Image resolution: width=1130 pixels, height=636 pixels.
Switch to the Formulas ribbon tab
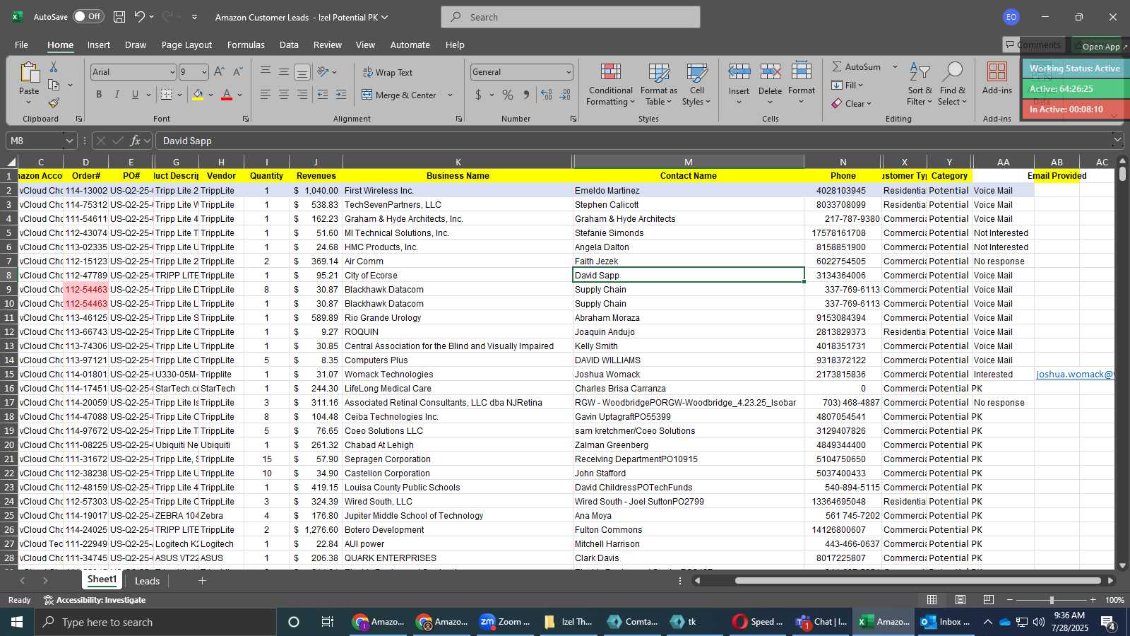(x=246, y=45)
